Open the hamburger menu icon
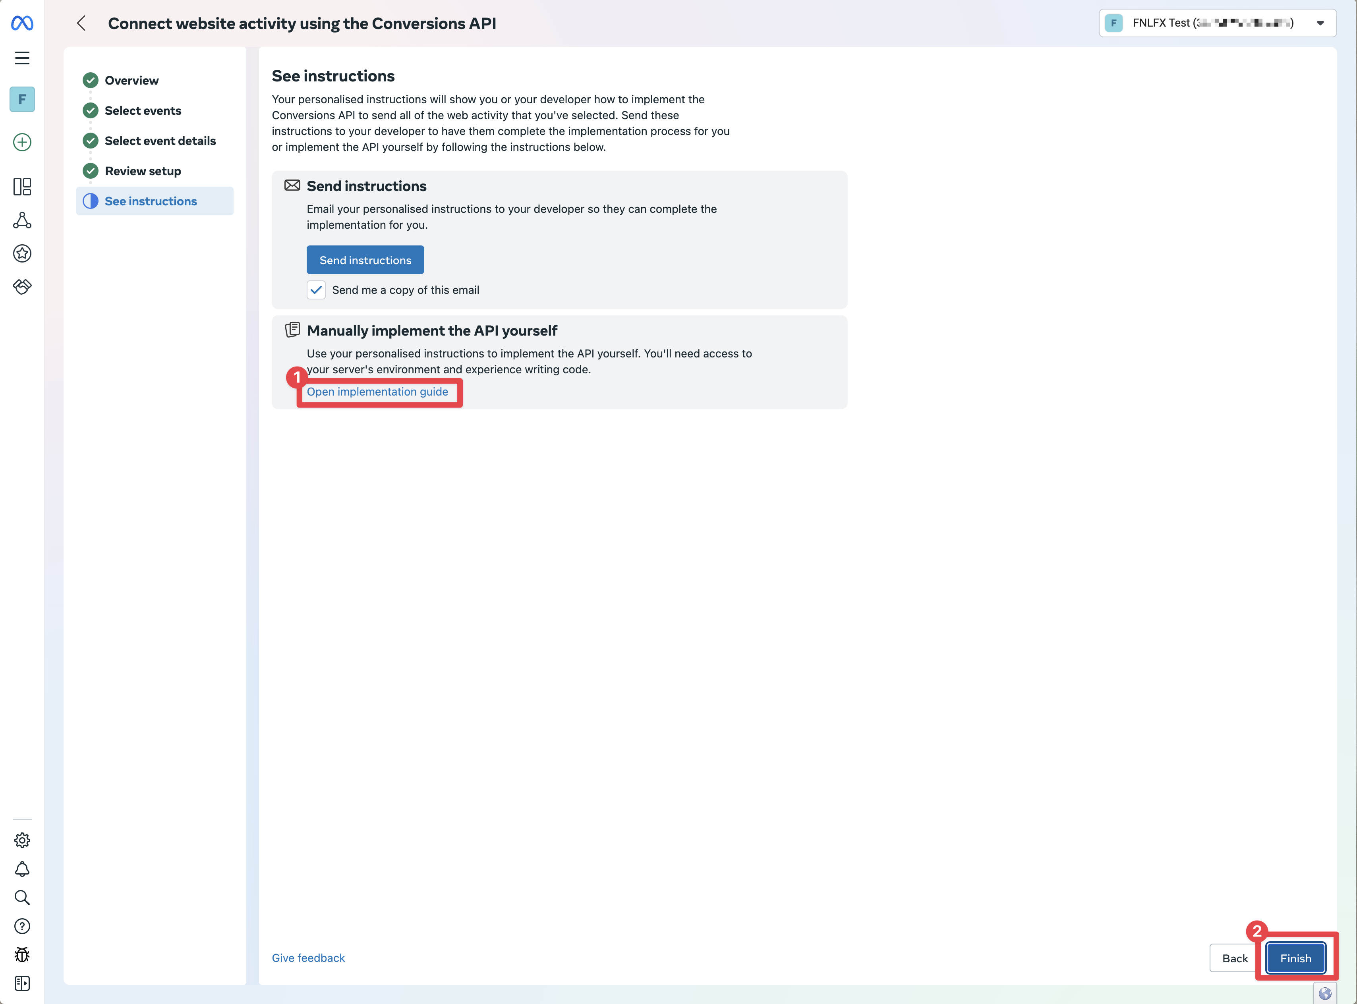Image resolution: width=1357 pixels, height=1004 pixels. (x=23, y=58)
